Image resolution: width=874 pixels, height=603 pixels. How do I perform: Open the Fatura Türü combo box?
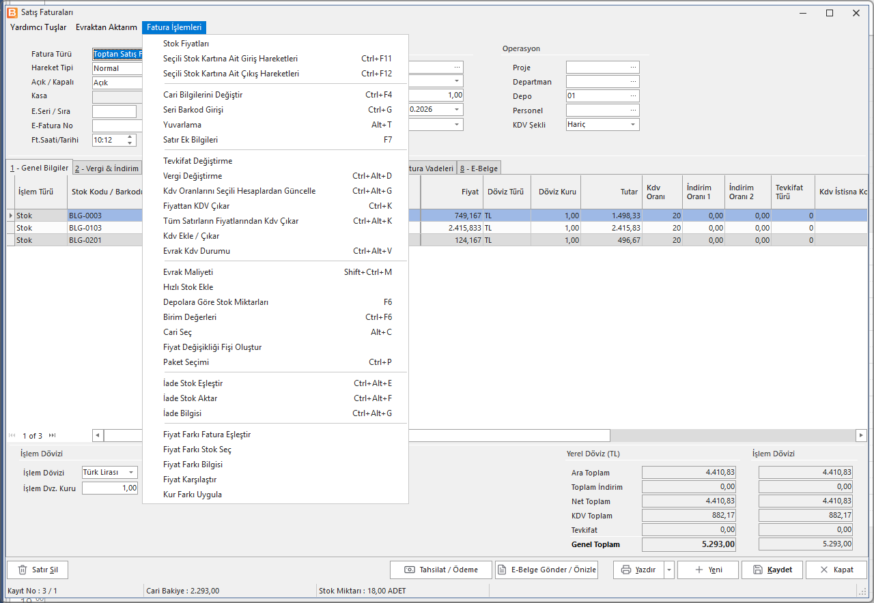117,54
